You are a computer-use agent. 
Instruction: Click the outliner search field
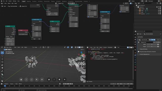tap(147, 3)
